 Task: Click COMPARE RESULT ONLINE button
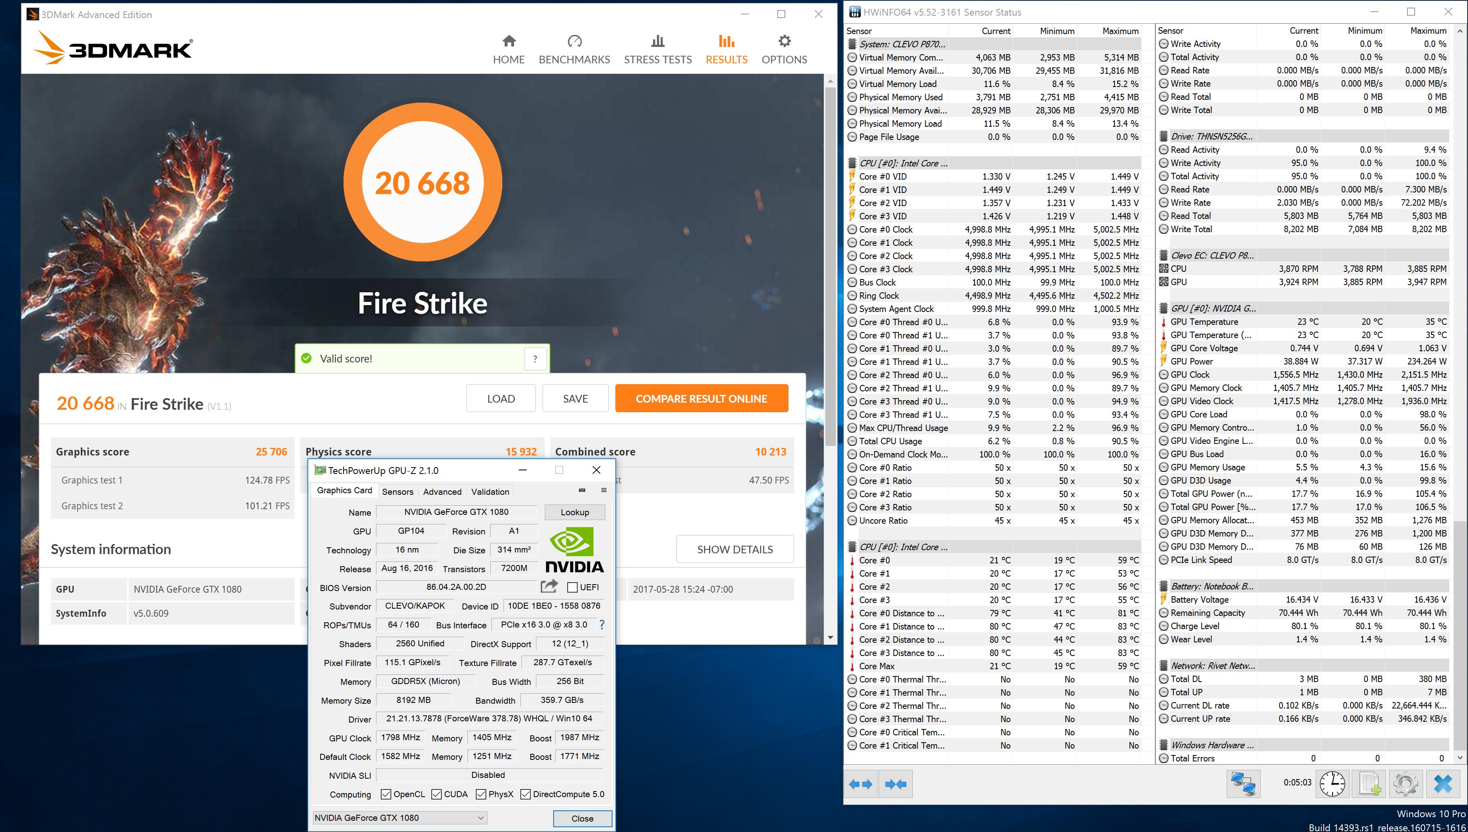[x=701, y=398]
